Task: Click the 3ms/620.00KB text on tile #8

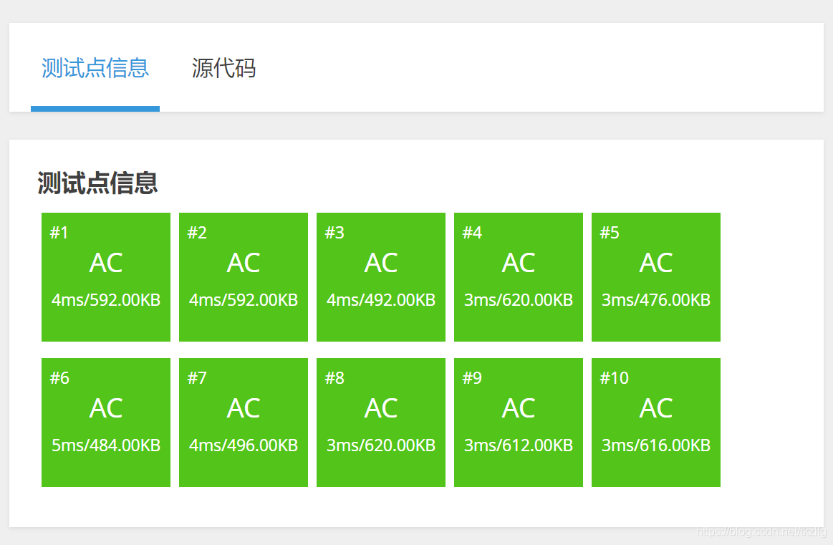Action: pos(380,445)
